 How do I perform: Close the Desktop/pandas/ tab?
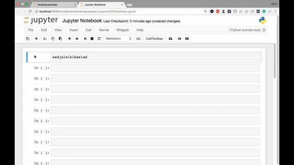pos(75,5)
